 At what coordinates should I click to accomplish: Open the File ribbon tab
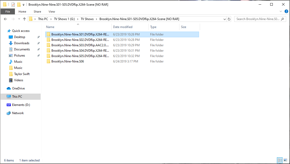point(7,12)
